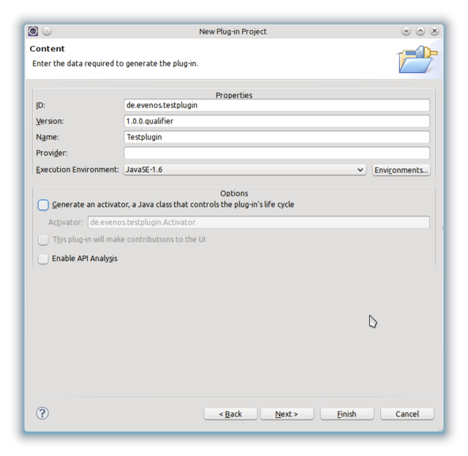This screenshot has width=468, height=456.
Task: Check 'This plug-in will make contributions to the UI'
Action: (x=44, y=240)
